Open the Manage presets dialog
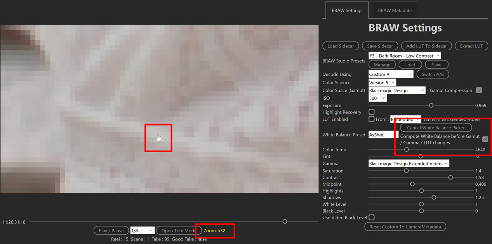492x244 pixels. pos(382,64)
